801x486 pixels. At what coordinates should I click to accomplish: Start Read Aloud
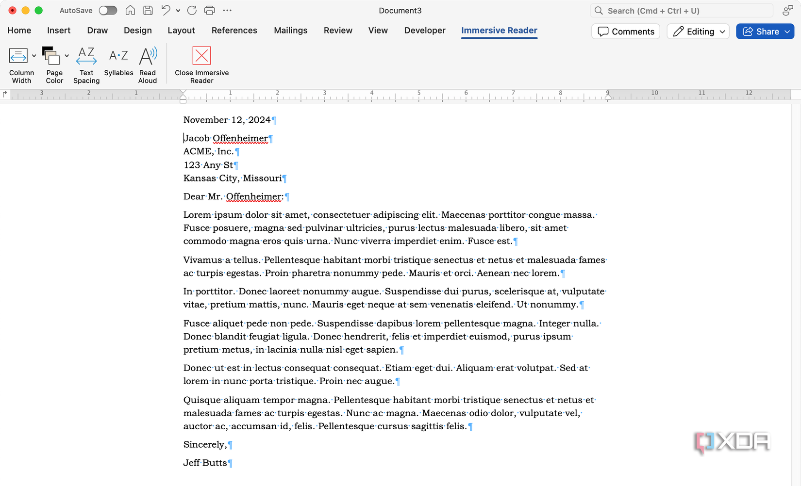pyautogui.click(x=148, y=65)
